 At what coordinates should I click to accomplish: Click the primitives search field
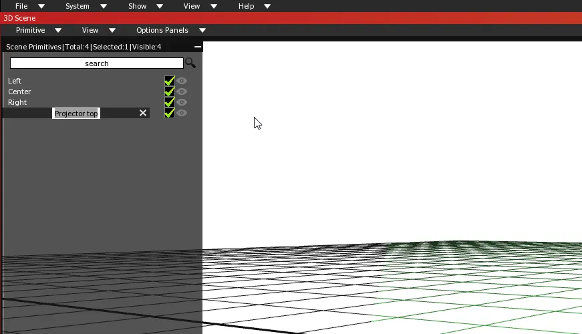click(96, 63)
